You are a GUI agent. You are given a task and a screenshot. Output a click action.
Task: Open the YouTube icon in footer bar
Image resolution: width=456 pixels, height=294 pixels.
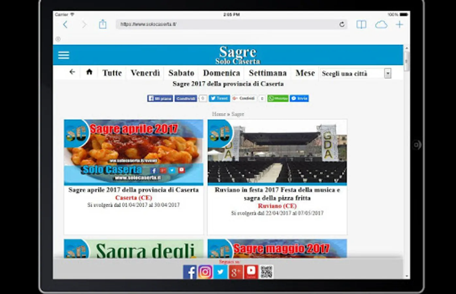(251, 272)
